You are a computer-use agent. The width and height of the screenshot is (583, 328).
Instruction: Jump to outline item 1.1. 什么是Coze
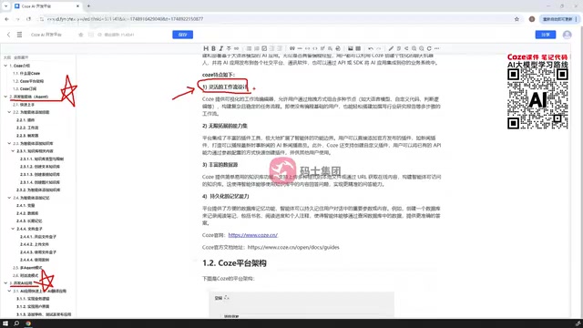point(26,73)
